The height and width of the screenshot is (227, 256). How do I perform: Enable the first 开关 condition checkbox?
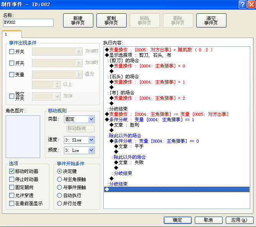tap(11, 52)
